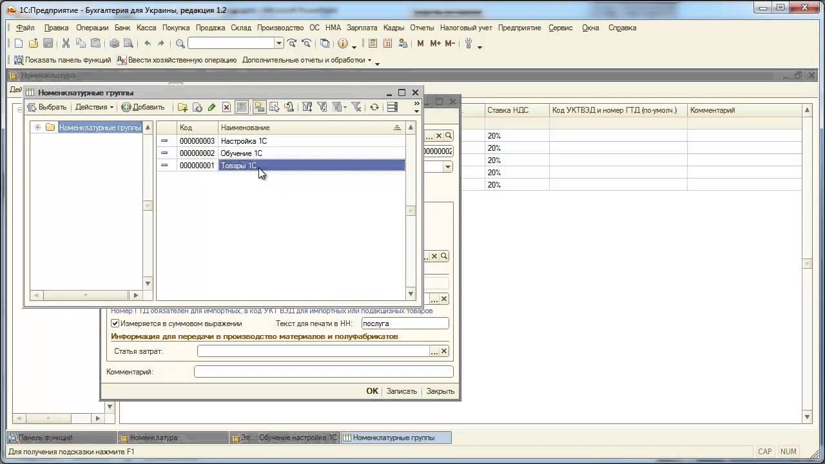This screenshot has height=464, width=825.
Task: Clear Статья затрат field with X
Action: click(x=444, y=351)
